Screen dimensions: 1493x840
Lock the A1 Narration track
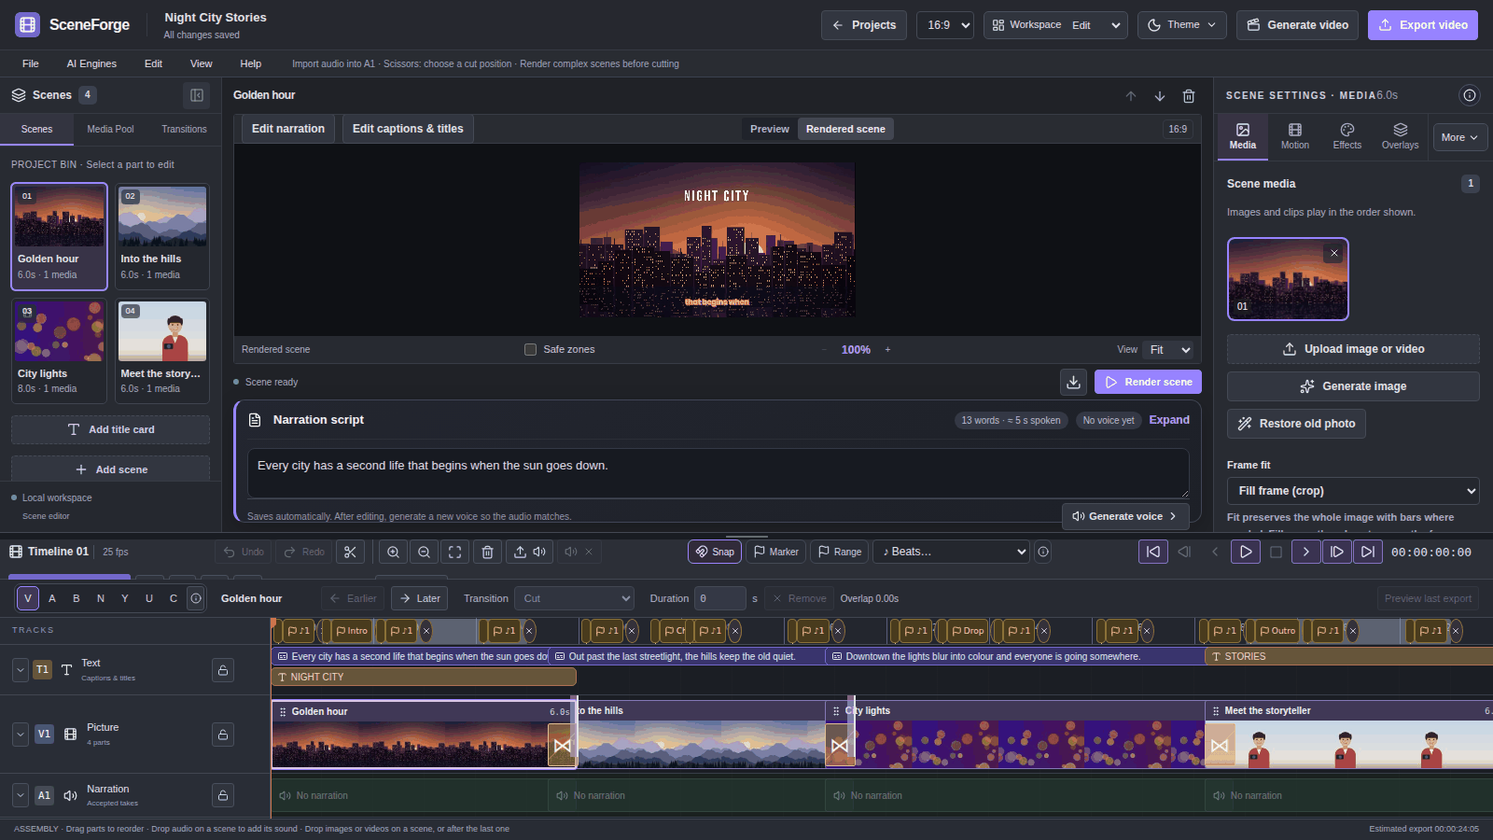(223, 795)
